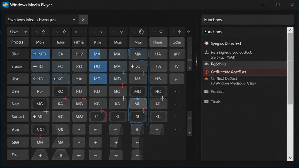Click the right arrow at the toolbar's end
The width and height of the screenshot is (299, 168).
pyautogui.click(x=188, y=32)
